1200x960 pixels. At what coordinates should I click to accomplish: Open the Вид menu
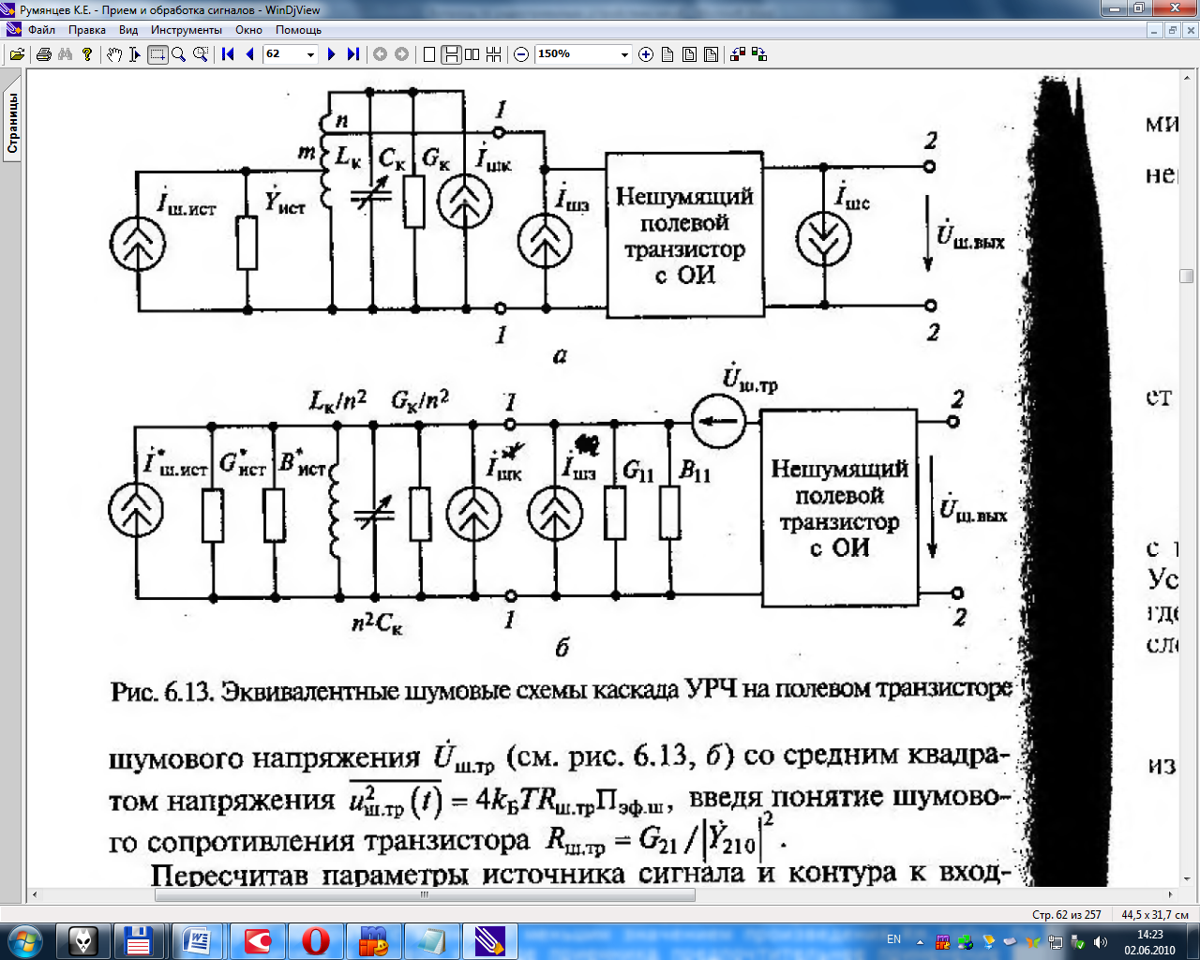(x=128, y=30)
